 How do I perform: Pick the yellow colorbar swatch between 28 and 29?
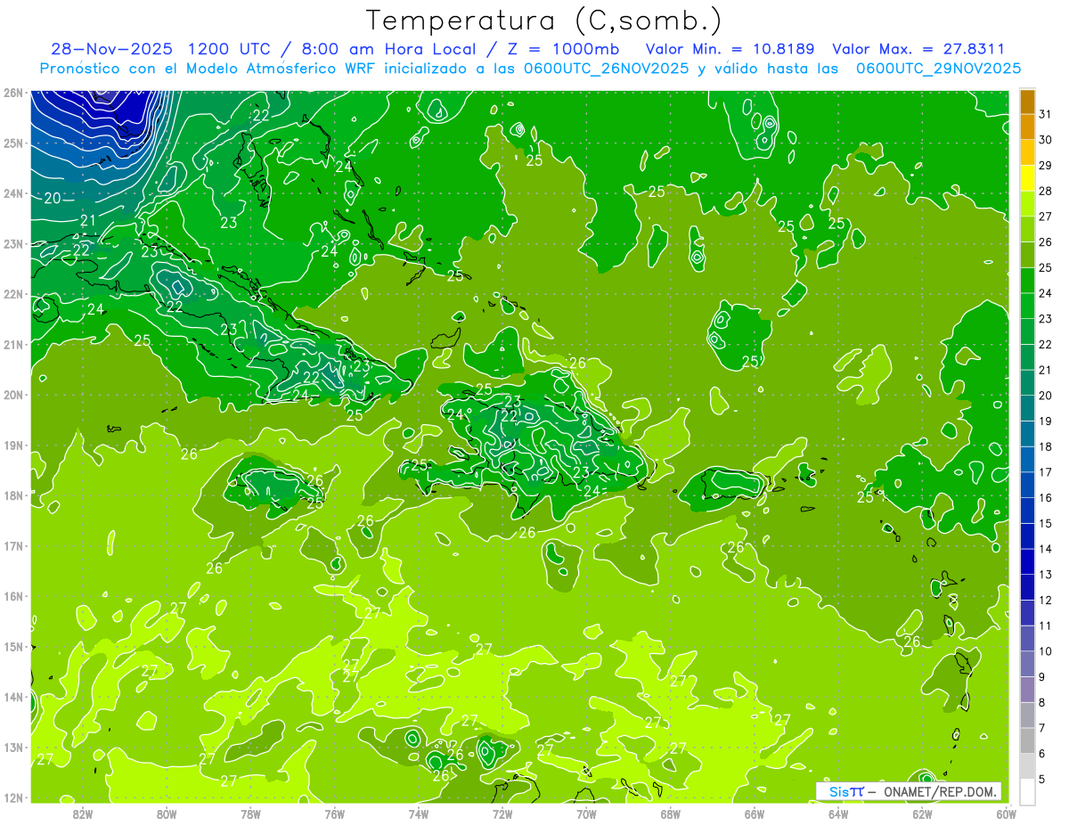click(1027, 178)
